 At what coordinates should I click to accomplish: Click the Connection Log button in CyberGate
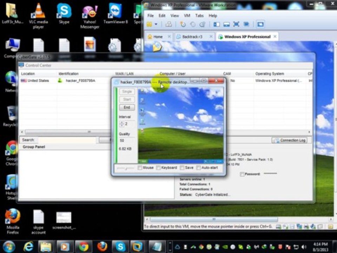point(290,140)
